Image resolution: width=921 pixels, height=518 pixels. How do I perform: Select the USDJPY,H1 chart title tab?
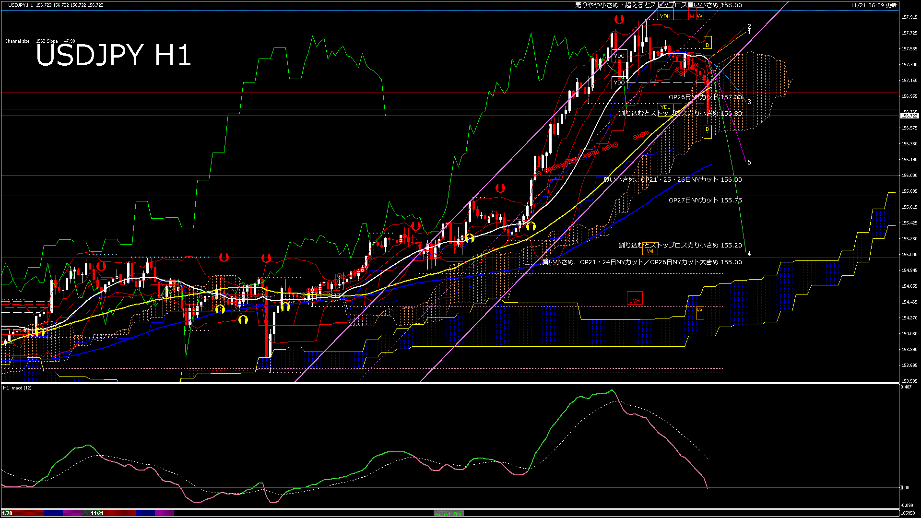point(22,6)
